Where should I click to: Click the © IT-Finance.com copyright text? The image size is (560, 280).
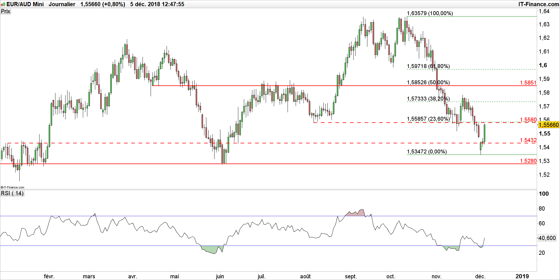13,187
